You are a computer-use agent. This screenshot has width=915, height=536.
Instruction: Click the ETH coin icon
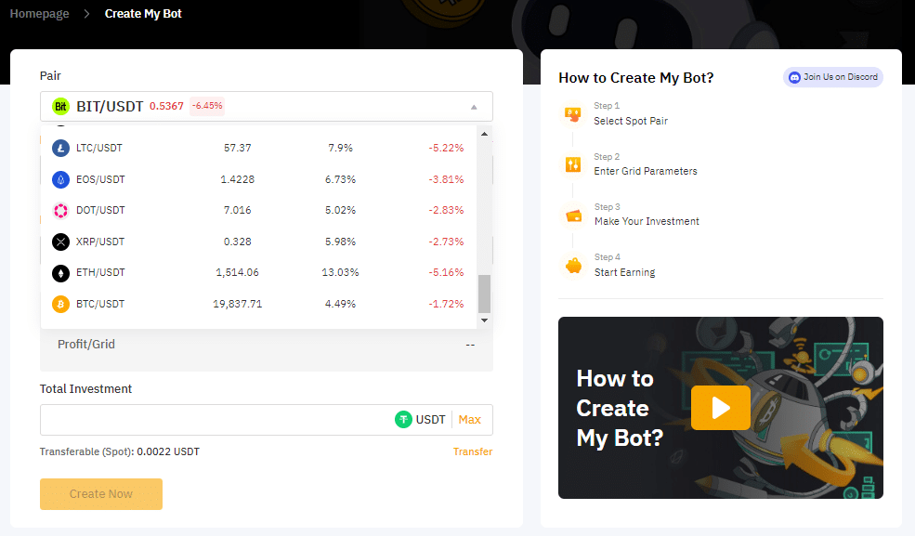point(60,273)
